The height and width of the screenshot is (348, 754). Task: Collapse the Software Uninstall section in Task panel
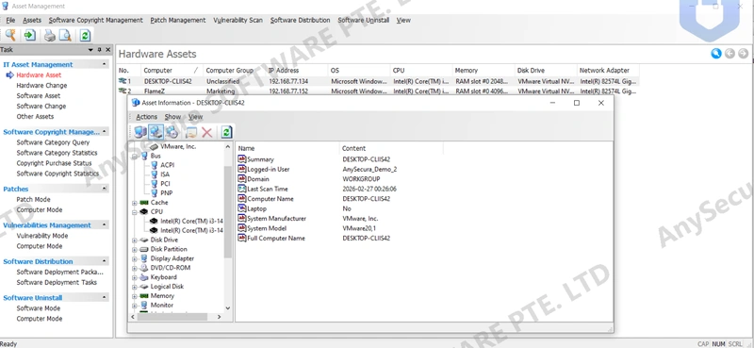click(105, 297)
